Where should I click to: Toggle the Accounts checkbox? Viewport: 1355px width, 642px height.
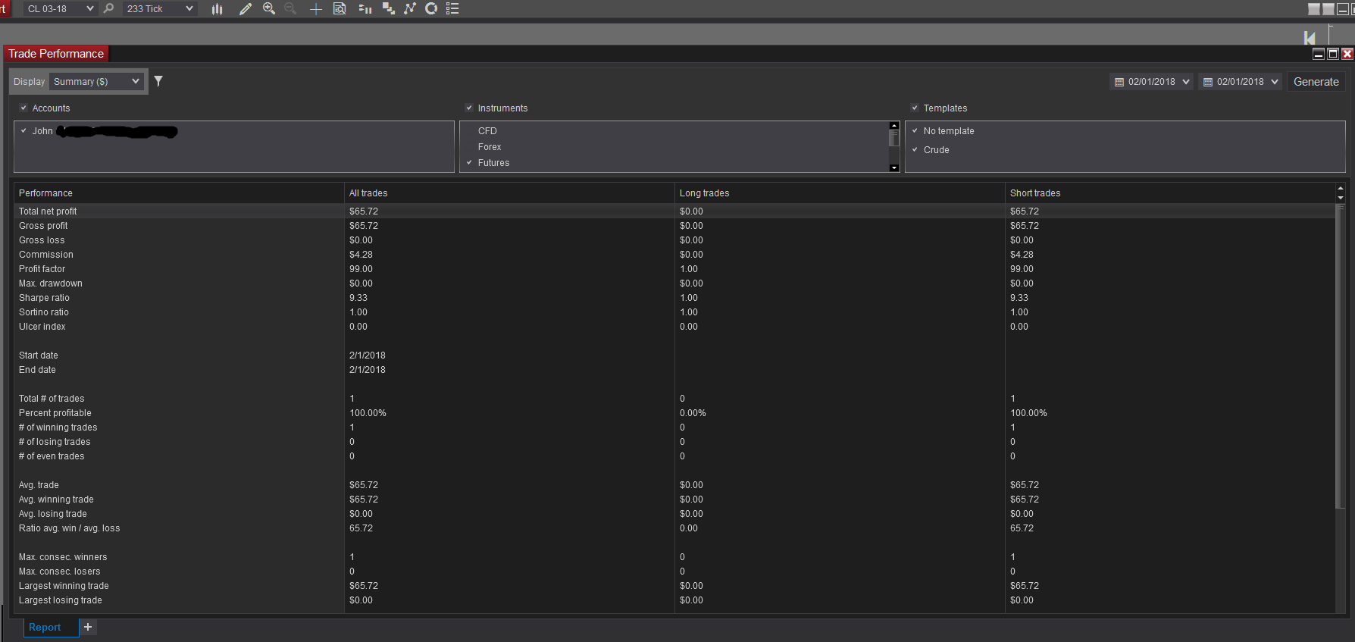(23, 108)
